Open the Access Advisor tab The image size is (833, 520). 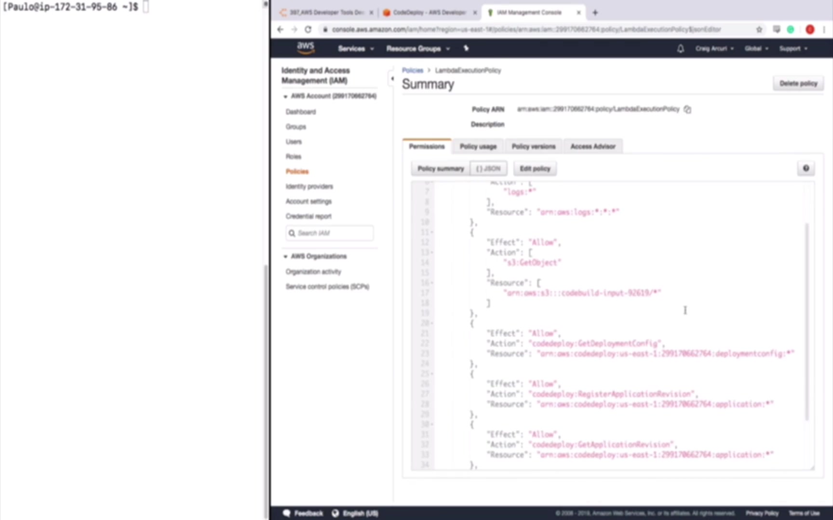(x=593, y=146)
